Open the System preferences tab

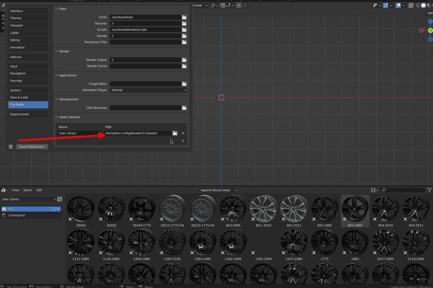[28, 91]
